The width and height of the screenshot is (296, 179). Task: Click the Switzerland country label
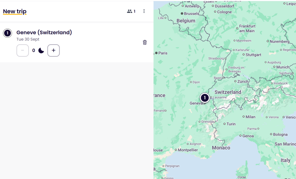(x=228, y=92)
